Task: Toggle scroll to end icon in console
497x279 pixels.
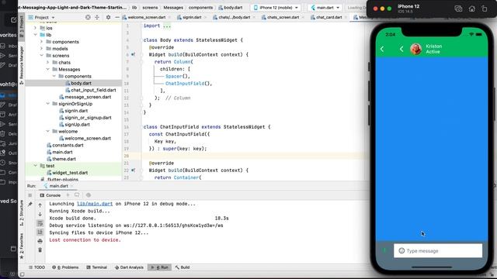Action: 40,232
